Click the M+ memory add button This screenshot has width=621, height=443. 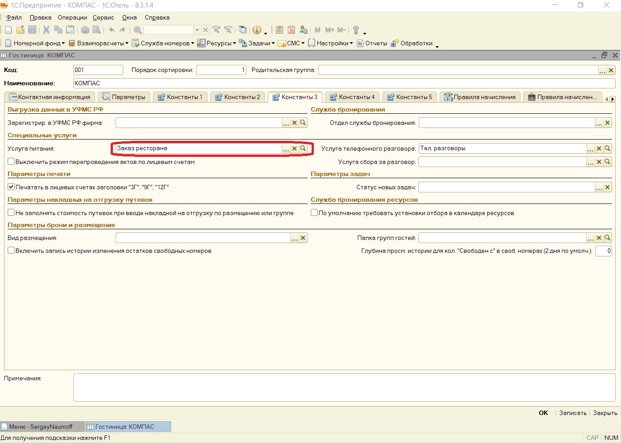329,30
